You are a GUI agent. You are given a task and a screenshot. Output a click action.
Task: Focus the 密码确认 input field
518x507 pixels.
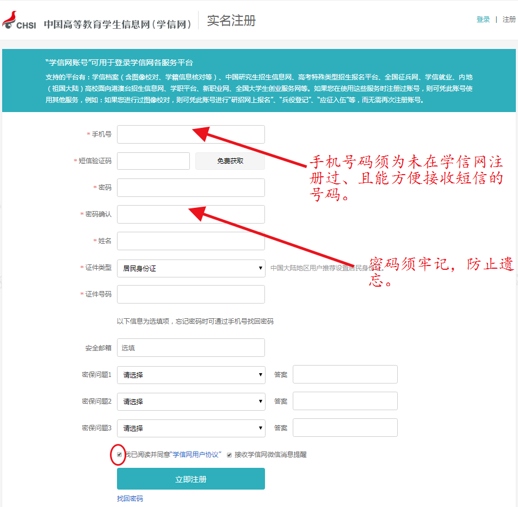point(190,214)
